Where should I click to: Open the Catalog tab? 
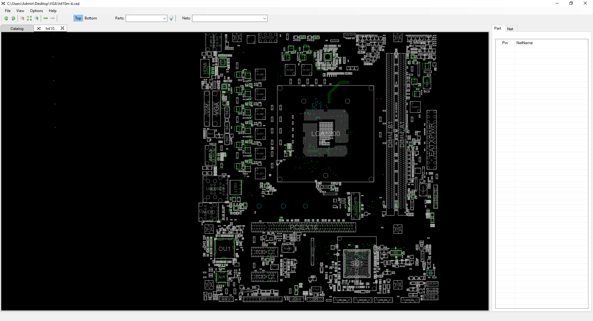pyautogui.click(x=17, y=29)
